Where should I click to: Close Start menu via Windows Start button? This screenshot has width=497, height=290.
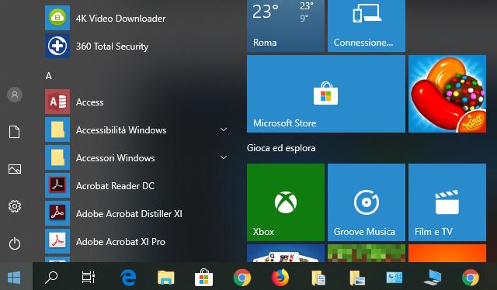[x=14, y=278]
